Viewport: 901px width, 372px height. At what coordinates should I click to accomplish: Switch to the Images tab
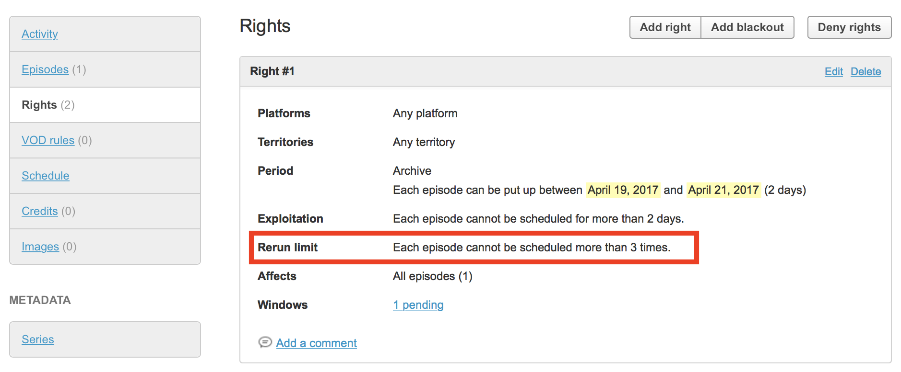pyautogui.click(x=40, y=247)
